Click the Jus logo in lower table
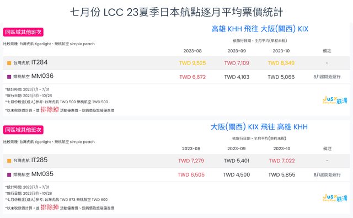Image resolution: width=353 pixels, height=218 pixels. pos(335,198)
